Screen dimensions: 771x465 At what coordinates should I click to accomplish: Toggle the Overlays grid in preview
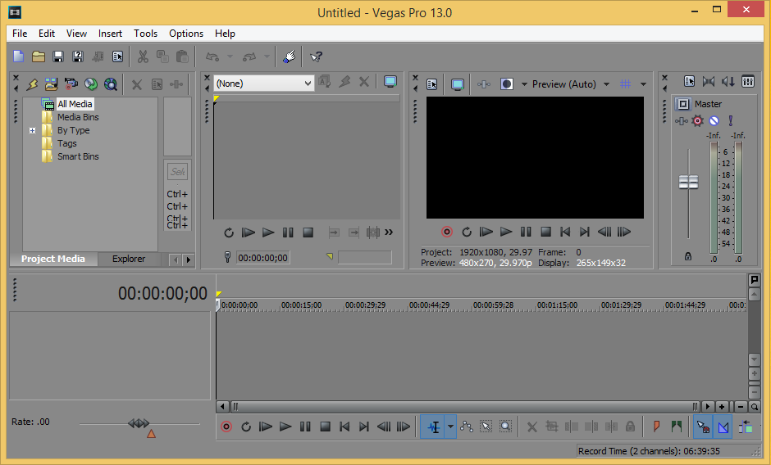[626, 84]
